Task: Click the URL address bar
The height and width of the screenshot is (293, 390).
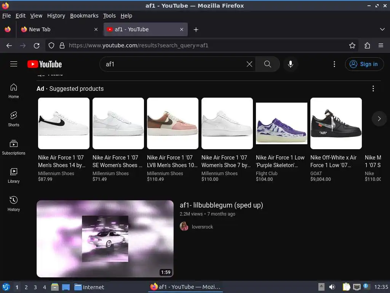Action: (x=201, y=45)
